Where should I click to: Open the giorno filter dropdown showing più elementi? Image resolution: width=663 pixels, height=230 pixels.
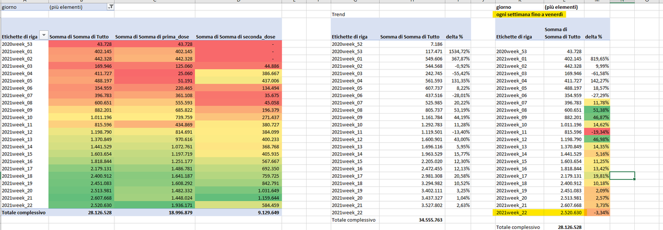click(x=111, y=7)
